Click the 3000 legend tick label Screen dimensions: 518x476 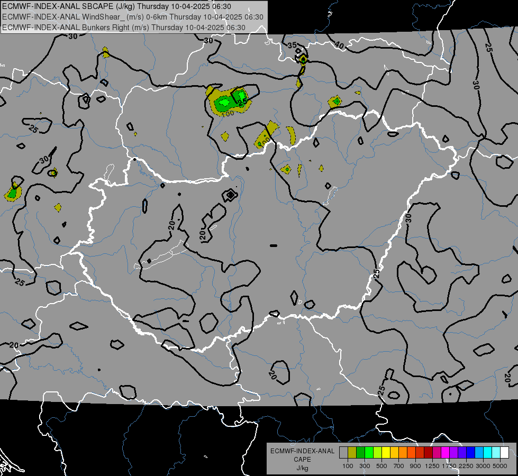point(483,466)
